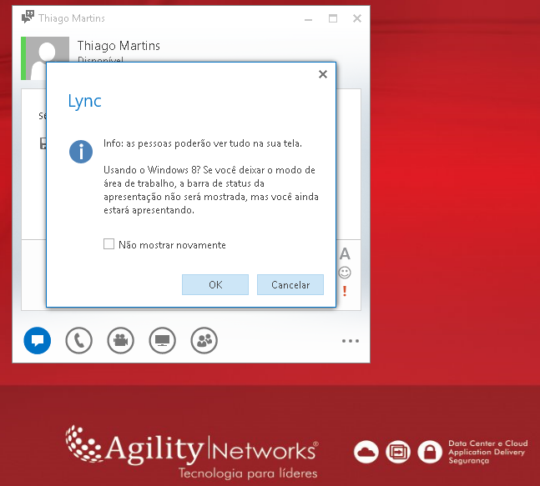
Task: Set high importance with exclamation icon
Action: (x=345, y=291)
